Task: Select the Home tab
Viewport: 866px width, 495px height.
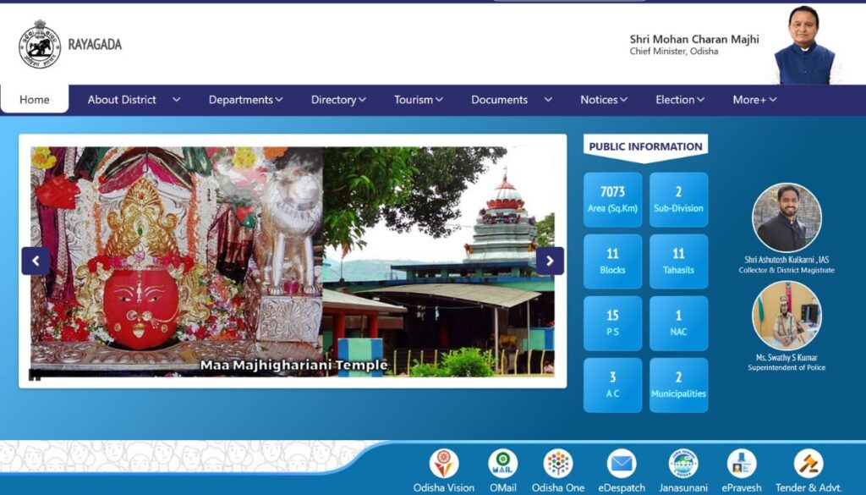Action: [34, 99]
